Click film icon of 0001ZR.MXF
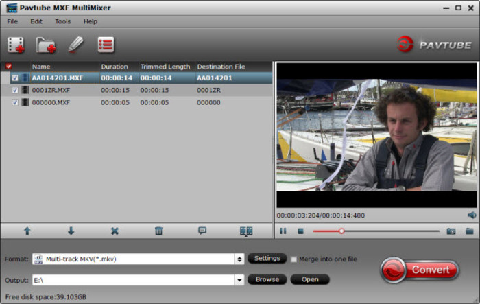 click(25, 90)
